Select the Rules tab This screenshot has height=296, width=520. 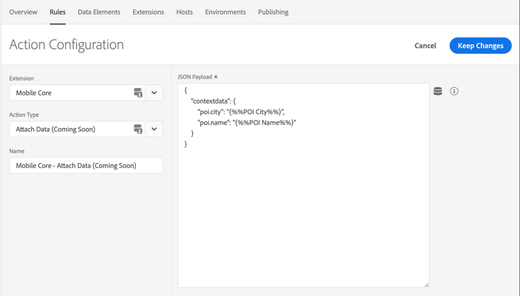pos(58,12)
